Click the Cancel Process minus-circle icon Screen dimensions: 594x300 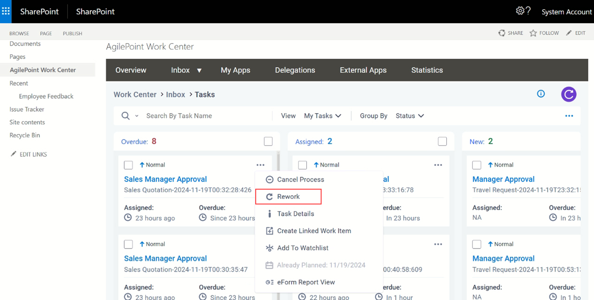(269, 179)
